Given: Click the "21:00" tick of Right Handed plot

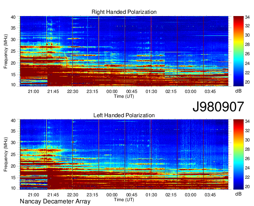Looking at the screenshot, I should tap(33, 91).
